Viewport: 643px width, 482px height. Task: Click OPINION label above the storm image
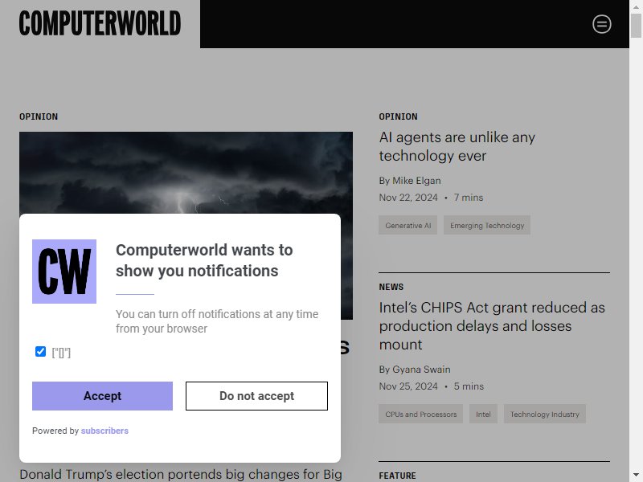[x=39, y=116]
